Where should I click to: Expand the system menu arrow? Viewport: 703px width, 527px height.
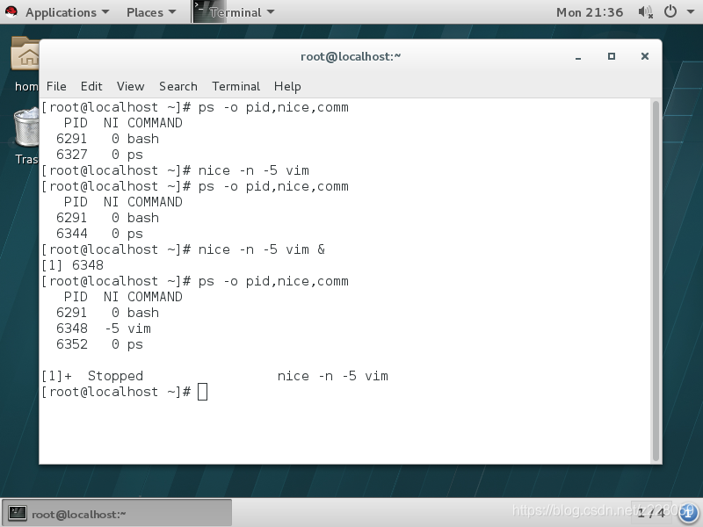click(691, 12)
